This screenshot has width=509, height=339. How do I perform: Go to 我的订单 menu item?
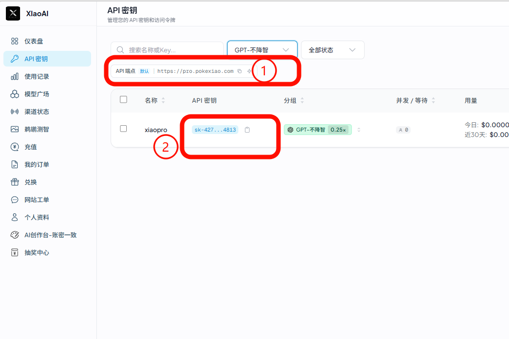47,164
